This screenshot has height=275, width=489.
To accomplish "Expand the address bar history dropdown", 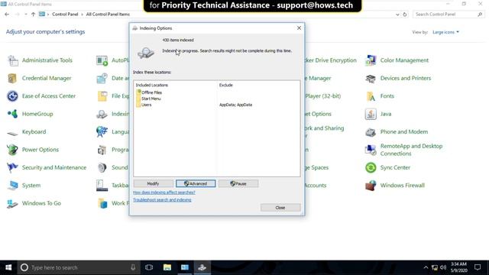I will click(x=397, y=15).
